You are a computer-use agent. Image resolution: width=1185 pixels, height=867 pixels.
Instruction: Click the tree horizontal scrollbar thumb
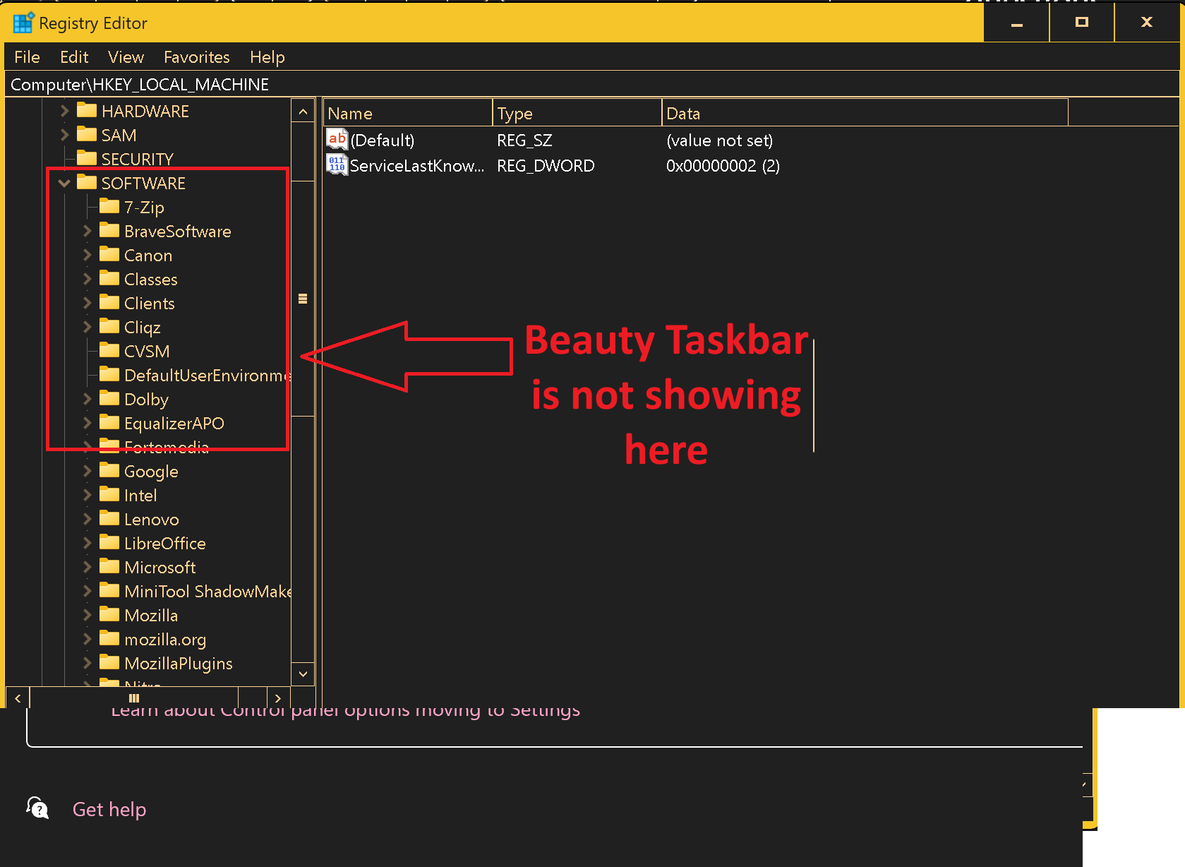[x=134, y=698]
